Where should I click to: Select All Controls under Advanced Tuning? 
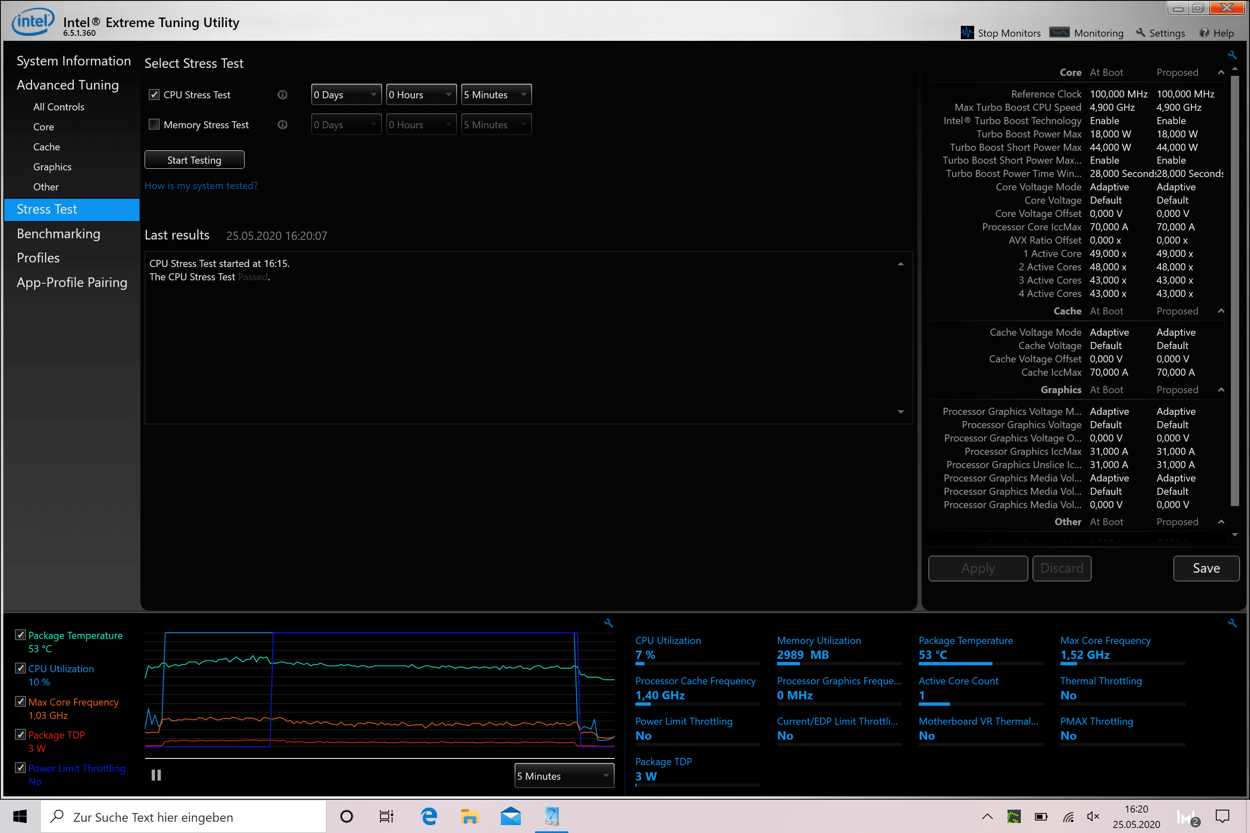click(58, 107)
